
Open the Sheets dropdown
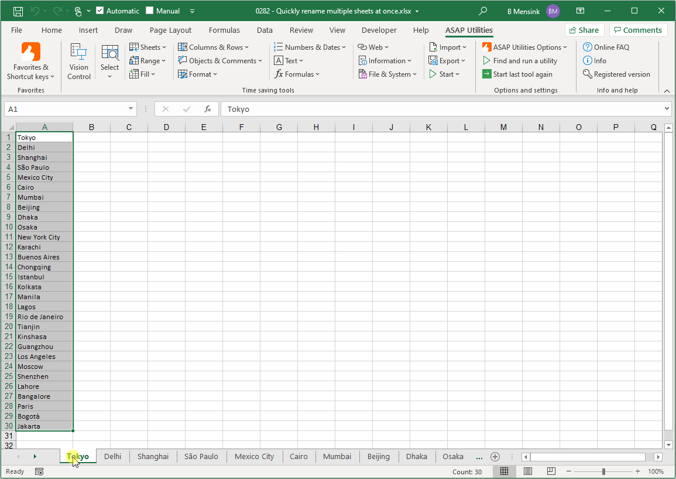tap(148, 47)
